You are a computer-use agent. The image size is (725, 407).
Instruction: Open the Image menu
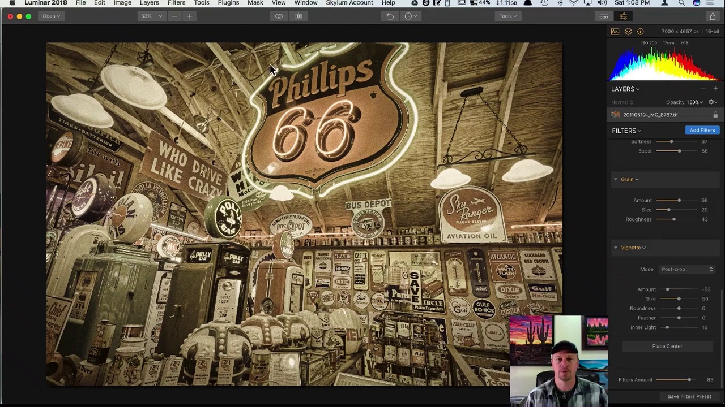pyautogui.click(x=122, y=3)
